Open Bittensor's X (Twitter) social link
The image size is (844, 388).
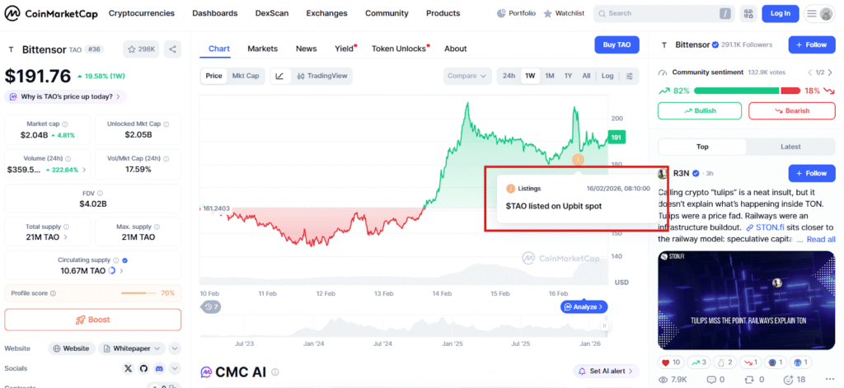tap(128, 368)
